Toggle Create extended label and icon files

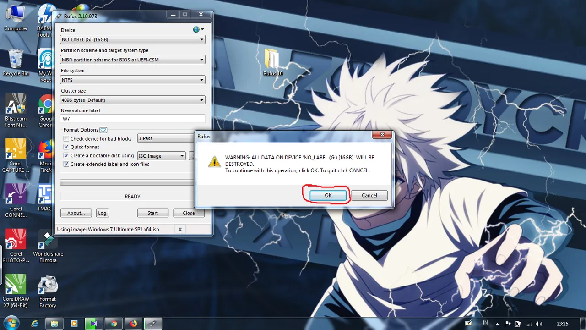pyautogui.click(x=66, y=164)
